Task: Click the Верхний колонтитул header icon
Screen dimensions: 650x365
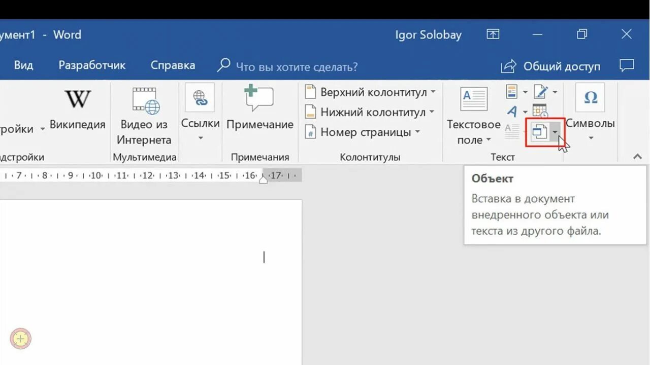Action: (310, 92)
